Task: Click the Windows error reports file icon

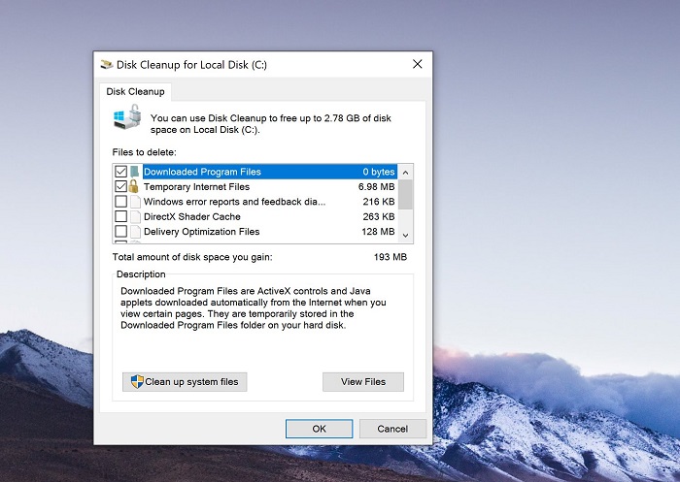Action: tap(135, 202)
